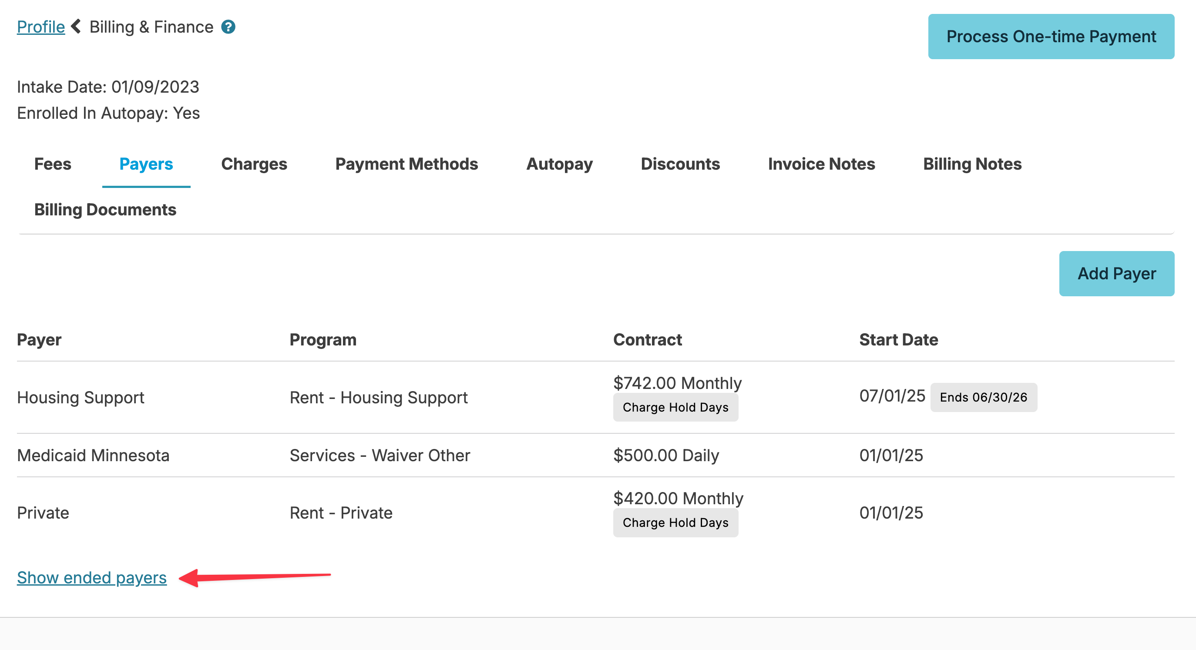1196x650 pixels.
Task: Switch to the Fees tab
Action: click(53, 164)
